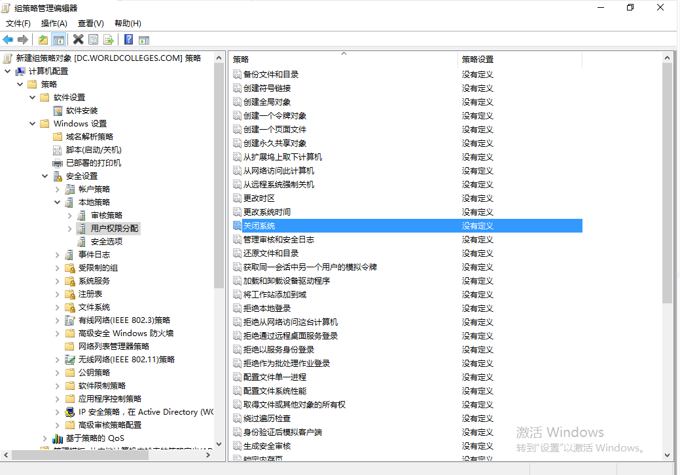Select the 从远程系统强制关机 policy row

click(407, 185)
